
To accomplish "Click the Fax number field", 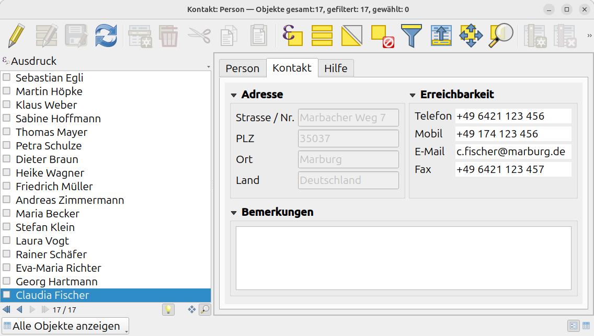I will click(x=513, y=169).
